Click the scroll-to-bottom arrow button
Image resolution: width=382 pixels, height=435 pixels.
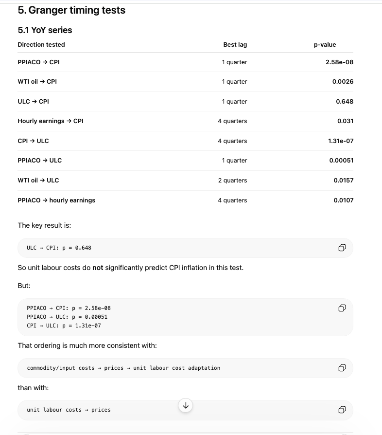tap(186, 406)
